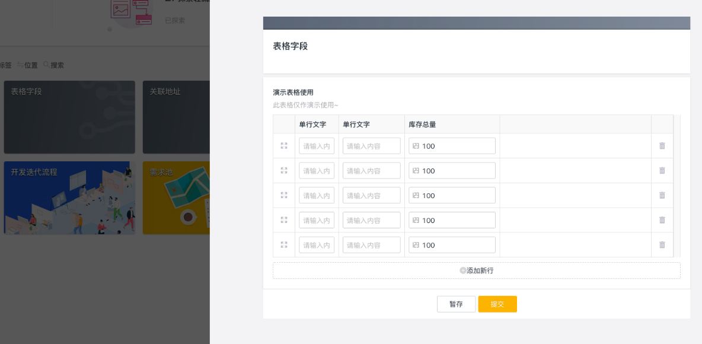This screenshot has height=344, width=702.
Task: Click 添加新行 to add a new row
Action: point(477,270)
